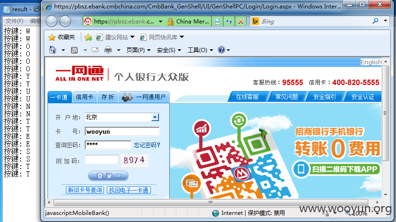This screenshot has height=222, width=396.
Task: Click the English language link
Action: (x=371, y=62)
